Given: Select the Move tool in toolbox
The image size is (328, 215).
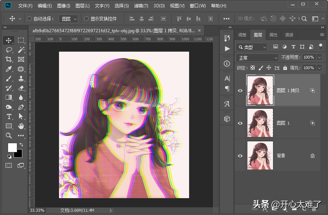Looking at the screenshot, I should point(8,40).
